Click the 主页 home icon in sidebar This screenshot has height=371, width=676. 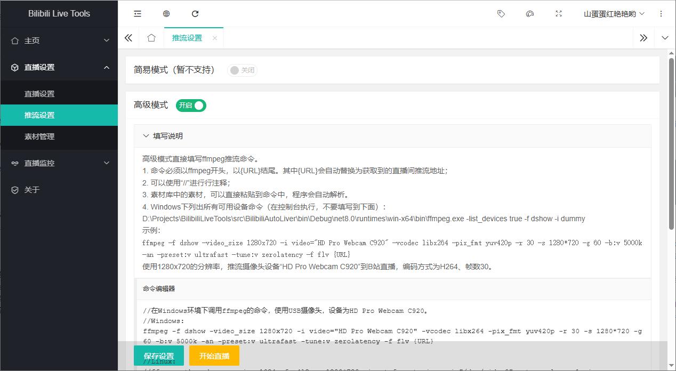15,41
